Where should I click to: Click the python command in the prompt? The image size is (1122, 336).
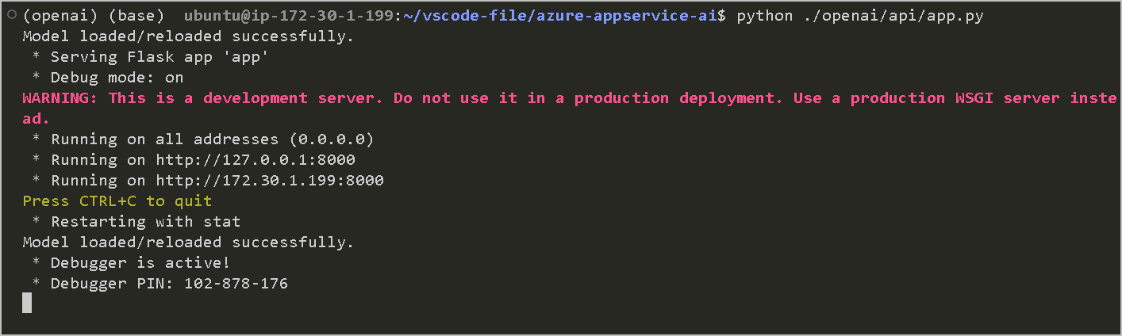pos(764,16)
